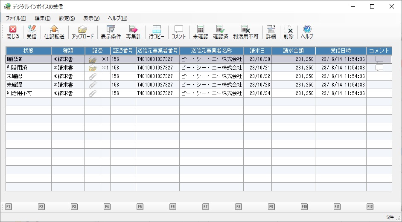This screenshot has height=222, width=402.
Task: Open ヘルプ help toolbar icon
Action: click(307, 32)
